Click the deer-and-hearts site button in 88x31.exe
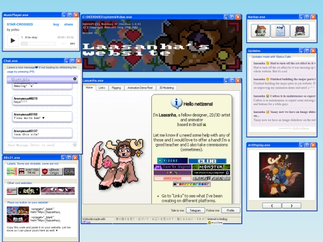 pos(18,210)
